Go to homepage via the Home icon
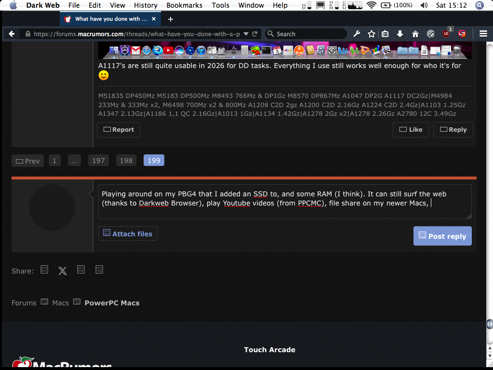Viewport: 493px width, 370px height. (x=414, y=34)
